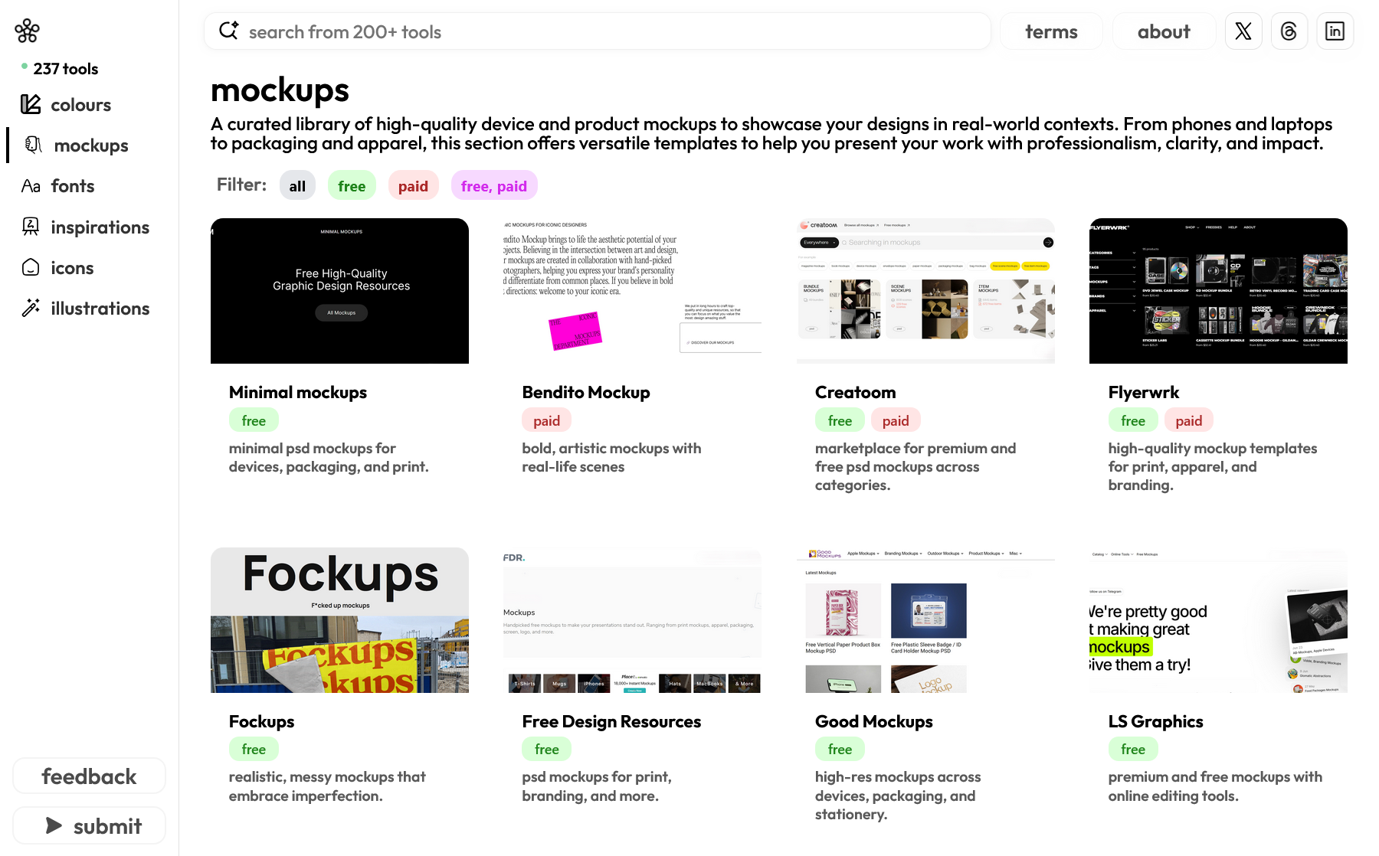Open the fonts section via its sidebar icon
This screenshot has height=856, width=1379.
[31, 186]
